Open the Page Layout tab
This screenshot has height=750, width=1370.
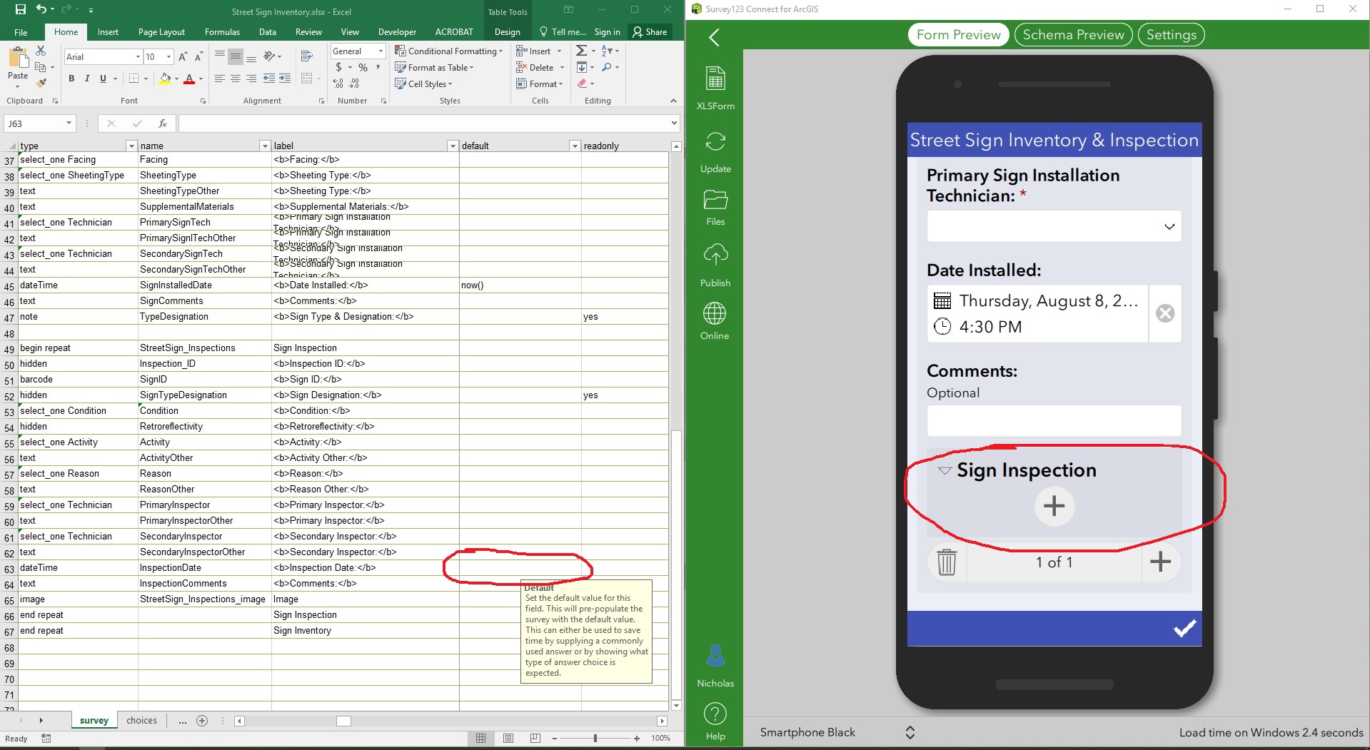(161, 32)
